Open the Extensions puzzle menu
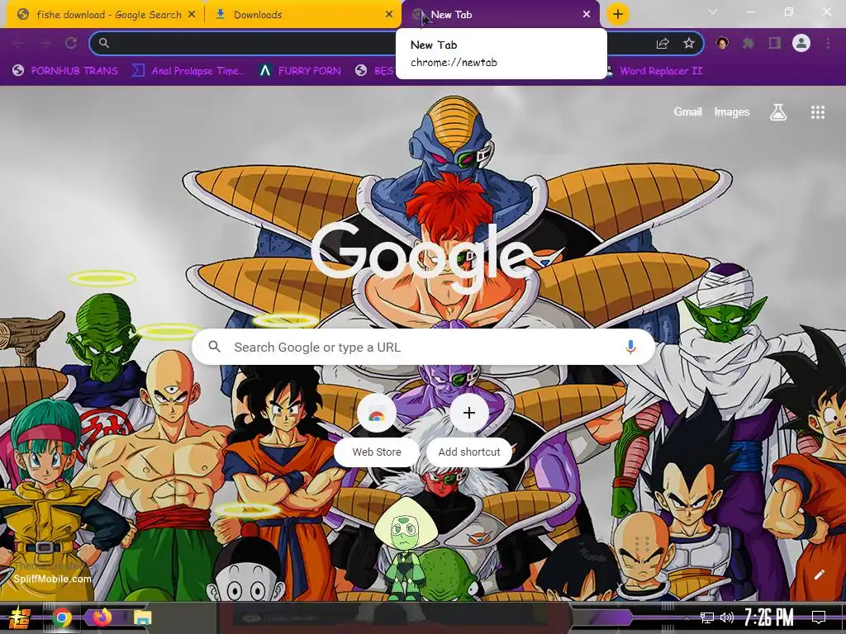 pyautogui.click(x=749, y=43)
